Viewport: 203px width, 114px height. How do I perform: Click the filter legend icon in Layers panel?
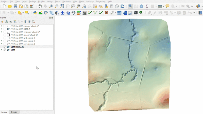[x=15, y=22]
